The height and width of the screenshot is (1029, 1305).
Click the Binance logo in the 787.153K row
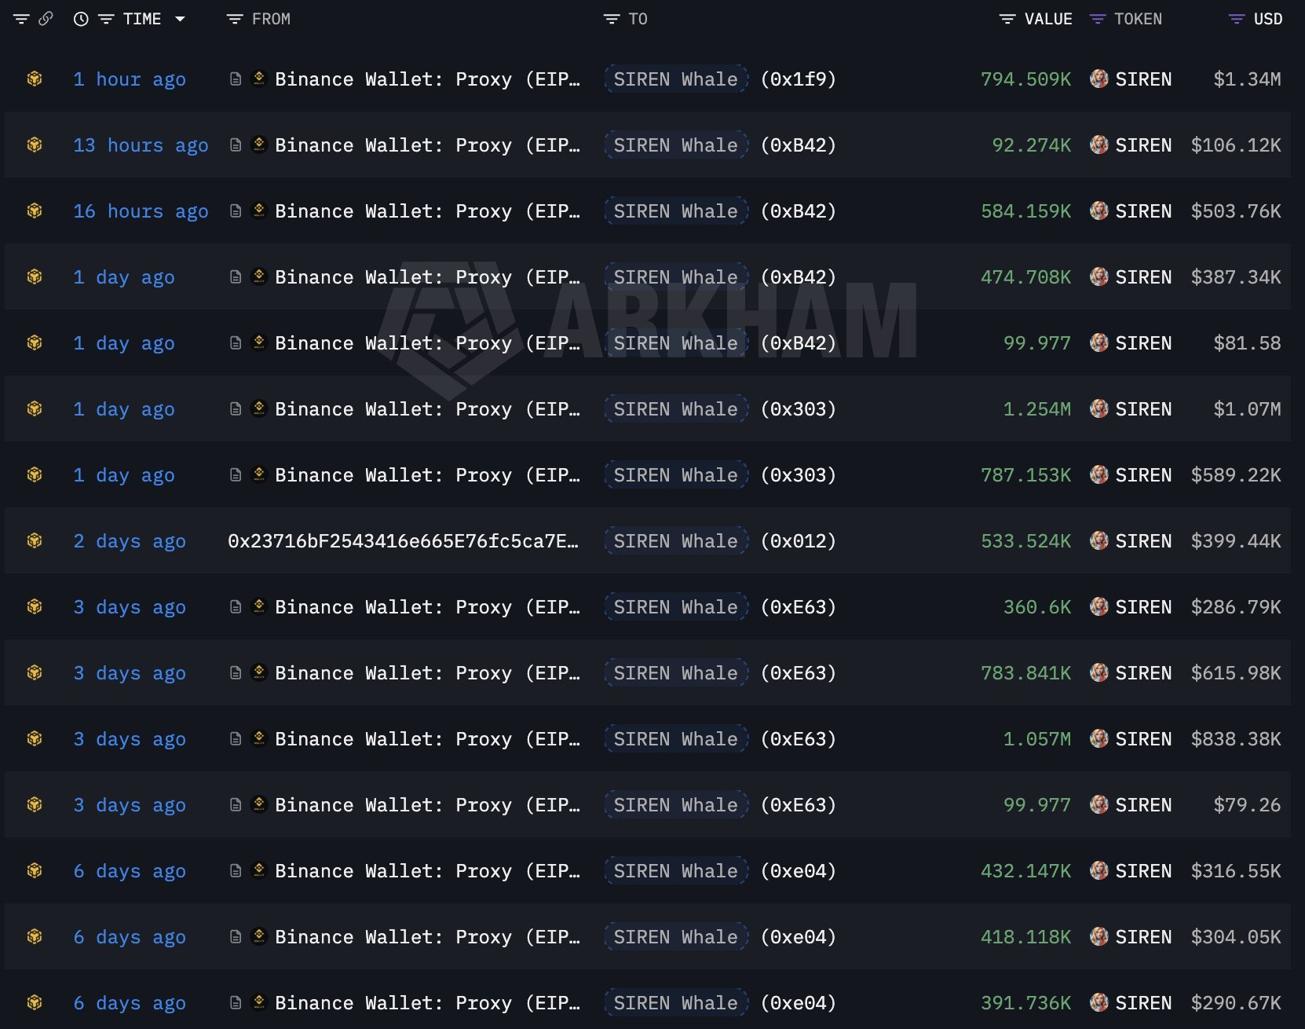click(259, 474)
